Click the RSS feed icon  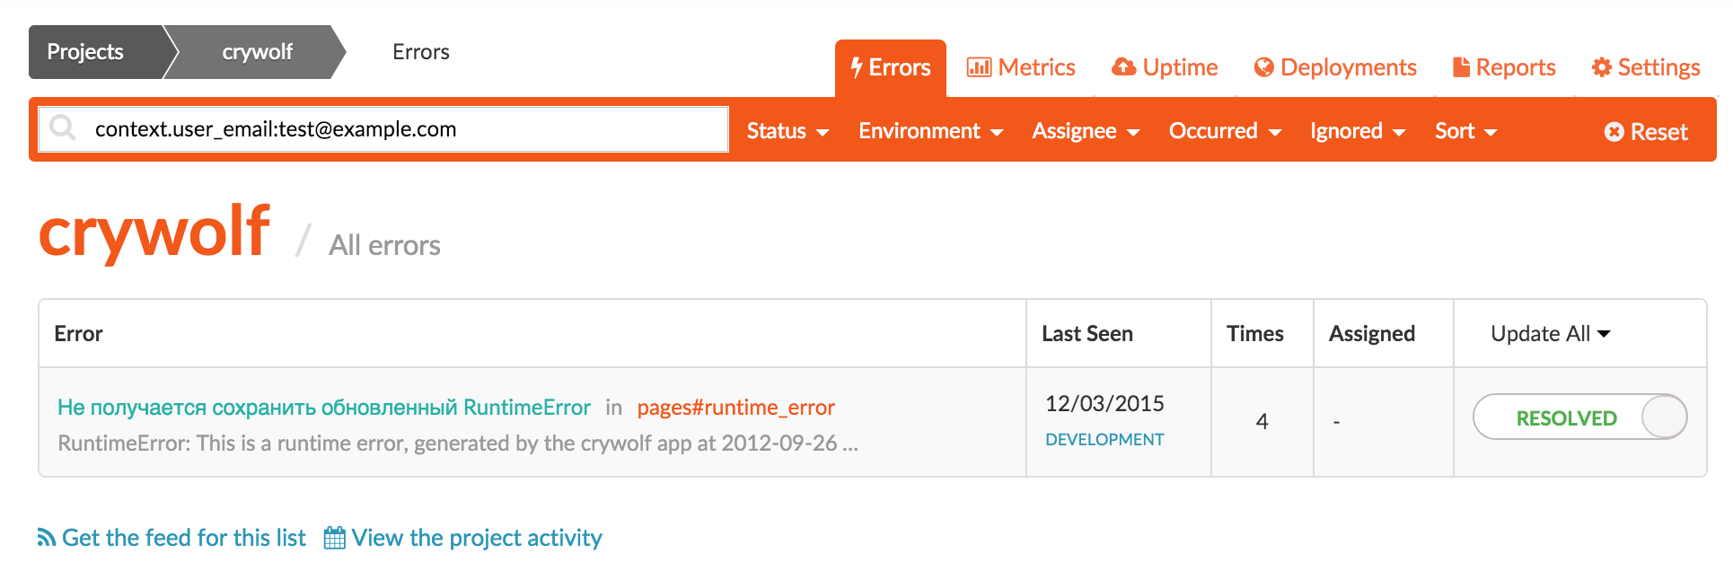pos(46,538)
